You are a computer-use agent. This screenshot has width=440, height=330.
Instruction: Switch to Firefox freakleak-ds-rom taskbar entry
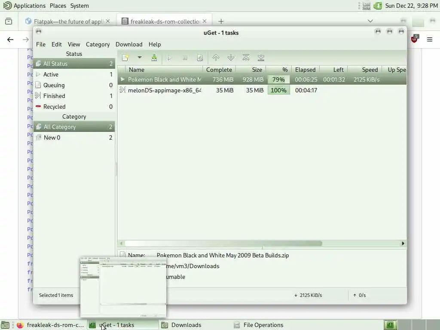[51, 325]
